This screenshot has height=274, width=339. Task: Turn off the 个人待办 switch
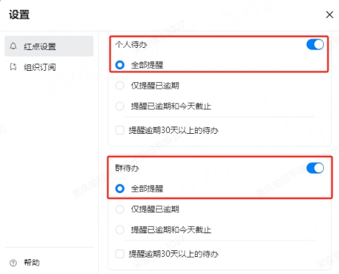[315, 44]
